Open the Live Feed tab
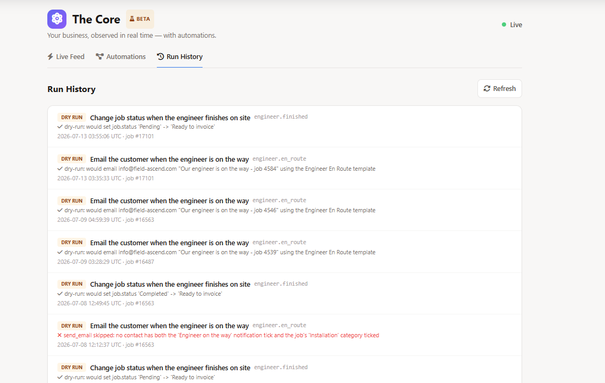Image resolution: width=605 pixels, height=383 pixels. pyautogui.click(x=66, y=57)
